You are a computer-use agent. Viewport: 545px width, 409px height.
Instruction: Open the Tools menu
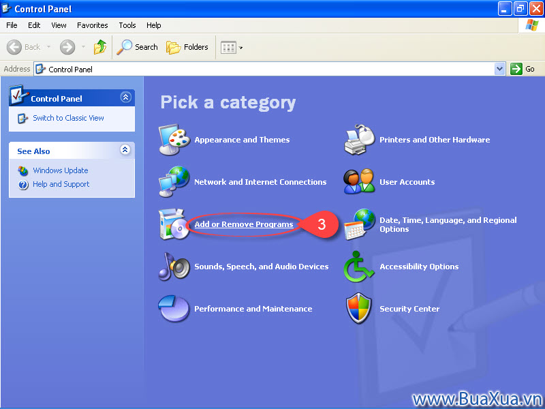127,25
